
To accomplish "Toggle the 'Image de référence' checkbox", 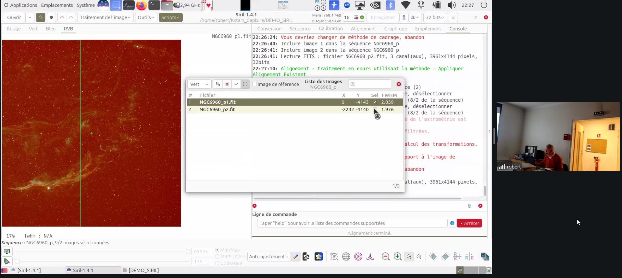I will [255, 84].
